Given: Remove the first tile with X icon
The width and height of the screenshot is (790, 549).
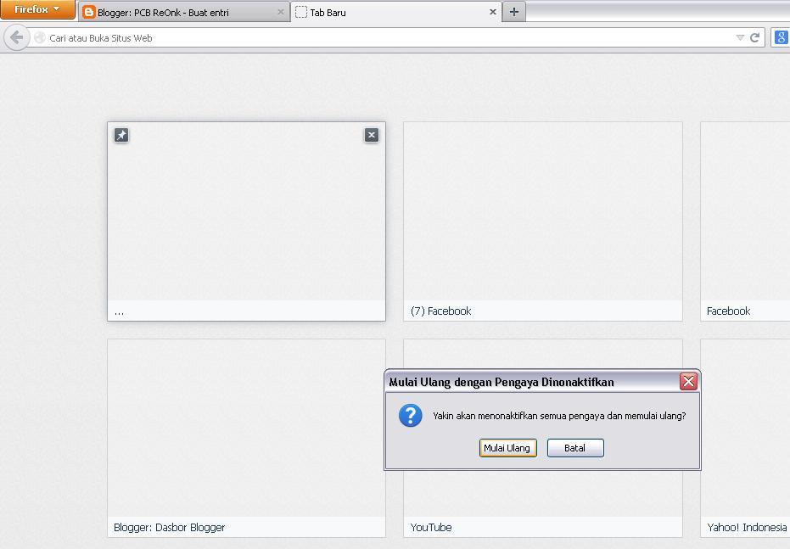Looking at the screenshot, I should (x=372, y=135).
